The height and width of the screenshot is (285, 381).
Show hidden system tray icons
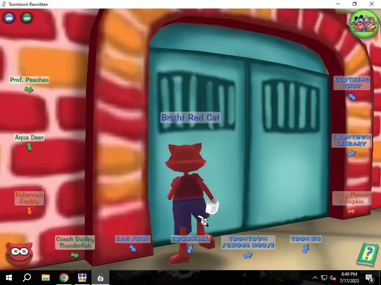pos(315,278)
